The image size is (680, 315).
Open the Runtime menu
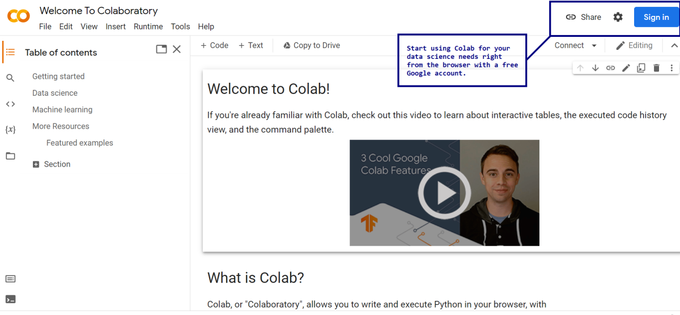pos(148,27)
